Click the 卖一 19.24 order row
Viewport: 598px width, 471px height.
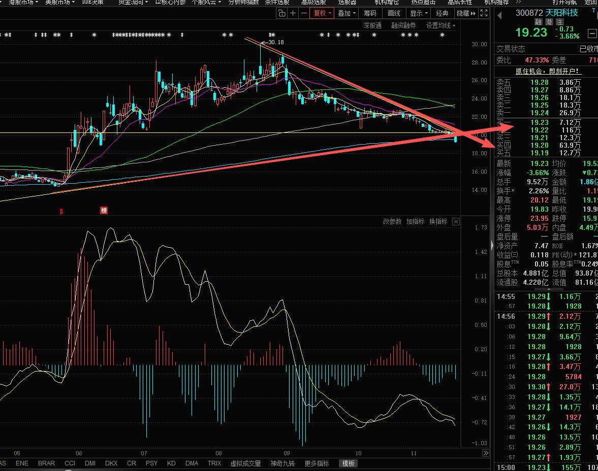[546, 113]
